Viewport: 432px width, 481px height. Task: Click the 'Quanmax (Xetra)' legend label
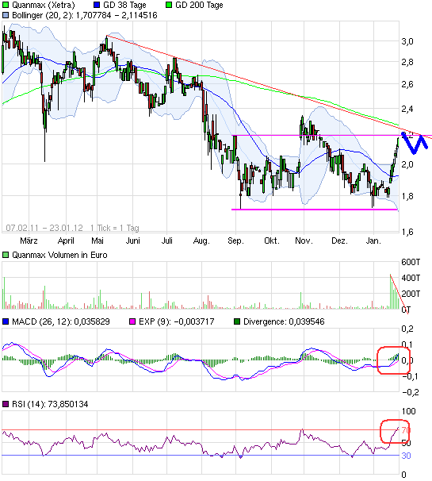pyautogui.click(x=43, y=6)
